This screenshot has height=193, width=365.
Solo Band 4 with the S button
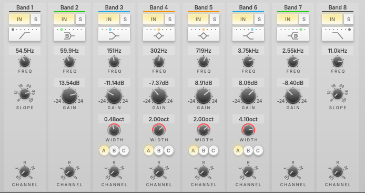(x=170, y=19)
